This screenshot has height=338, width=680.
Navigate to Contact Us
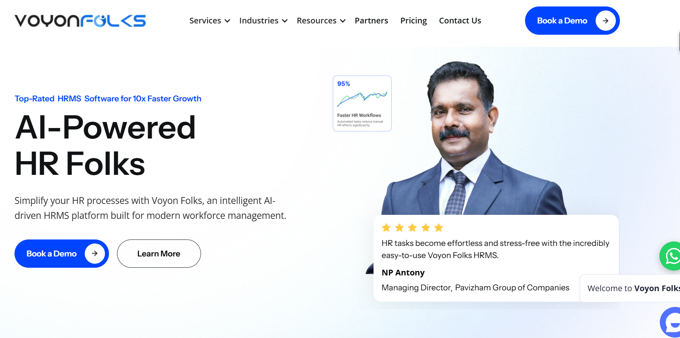coord(460,21)
